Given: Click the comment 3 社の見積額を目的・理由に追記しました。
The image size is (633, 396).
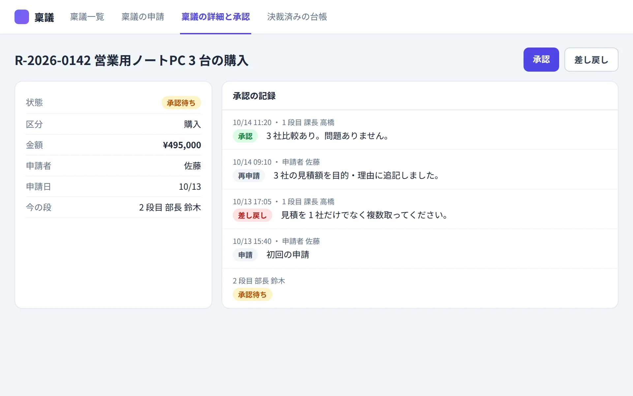Looking at the screenshot, I should click(x=356, y=175).
